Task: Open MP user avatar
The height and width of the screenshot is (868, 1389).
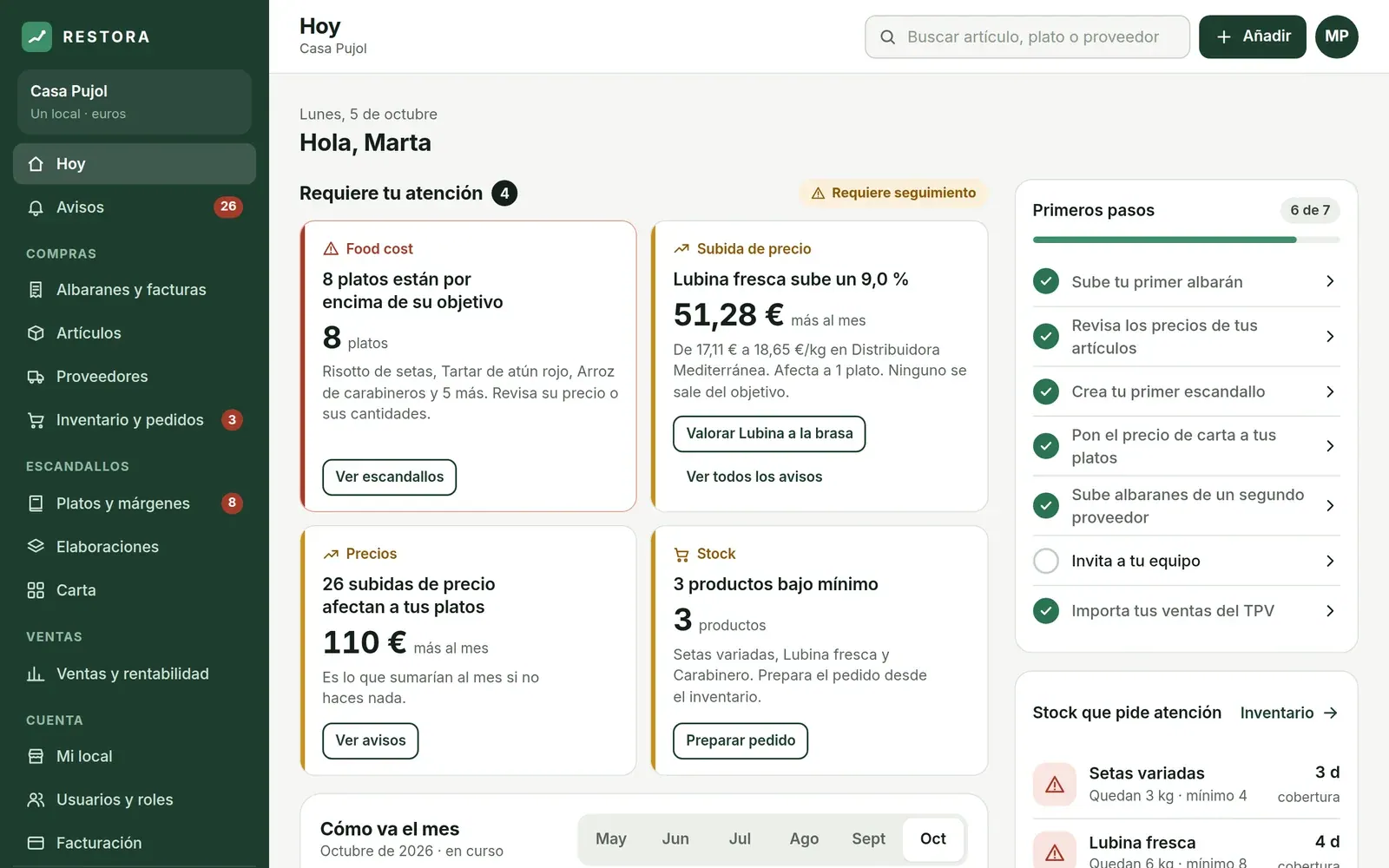Action: tap(1337, 36)
